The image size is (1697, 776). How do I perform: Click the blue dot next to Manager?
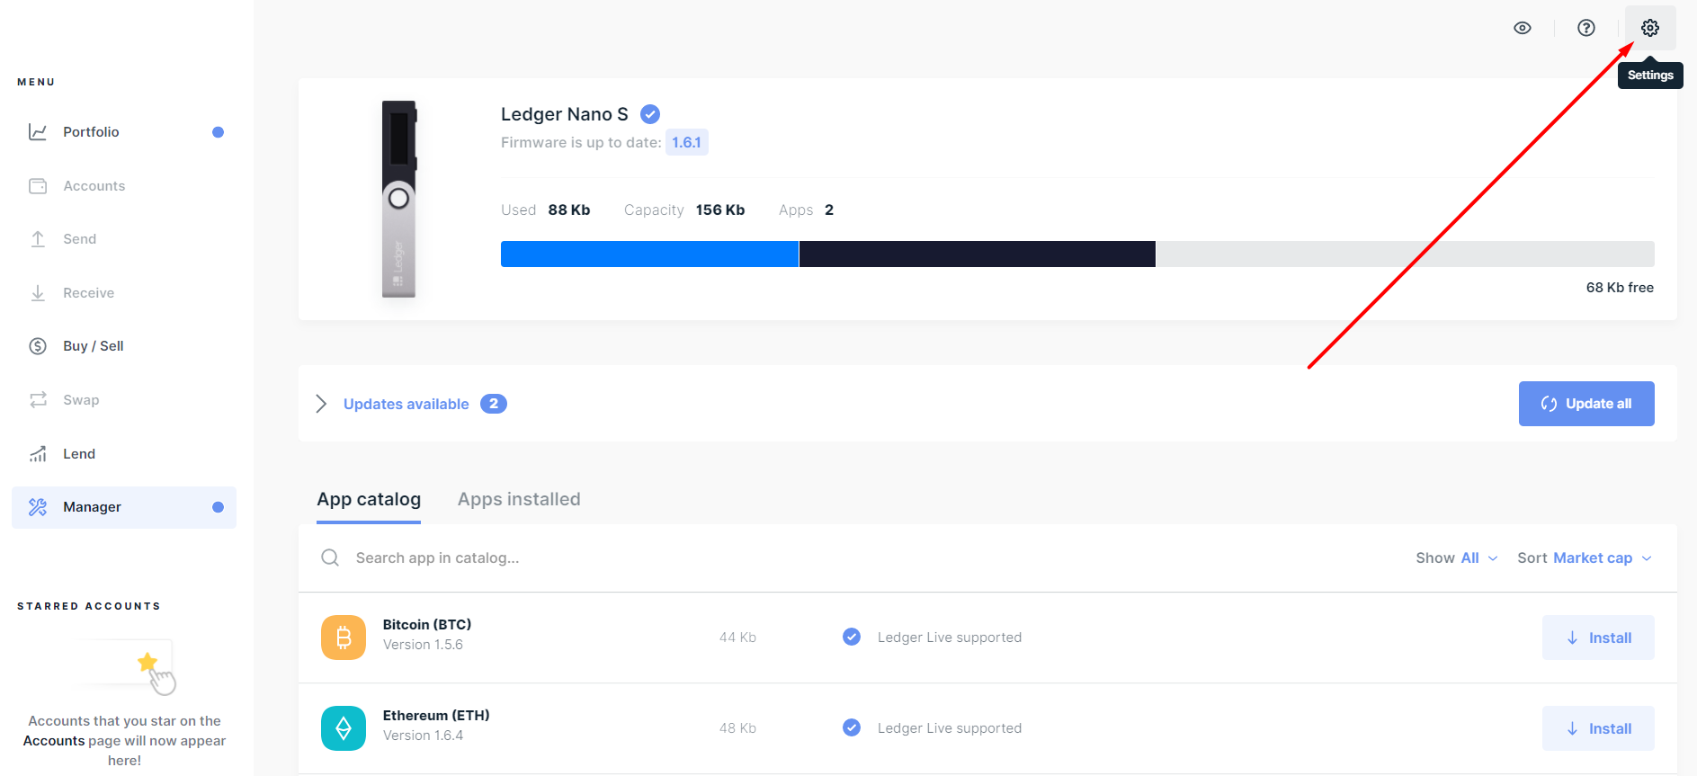point(218,507)
